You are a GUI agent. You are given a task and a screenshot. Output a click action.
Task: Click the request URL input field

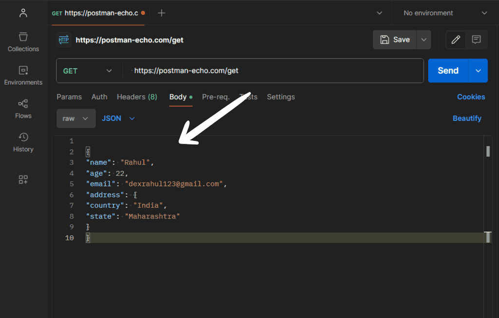click(x=273, y=71)
